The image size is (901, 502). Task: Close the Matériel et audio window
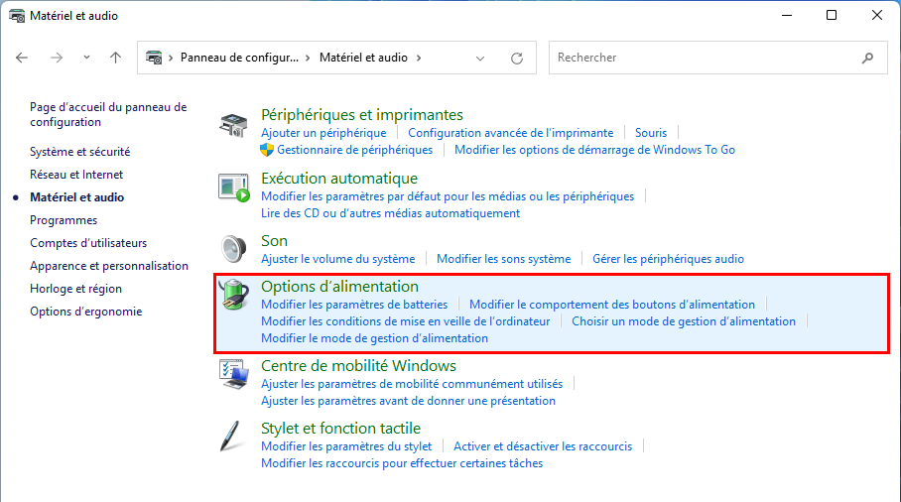point(877,15)
